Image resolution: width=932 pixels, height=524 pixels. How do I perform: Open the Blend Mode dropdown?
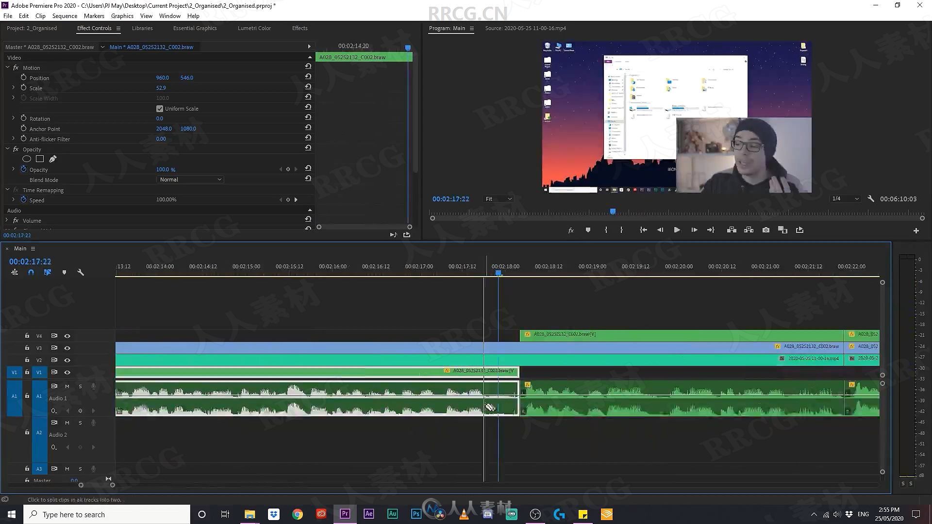(189, 179)
